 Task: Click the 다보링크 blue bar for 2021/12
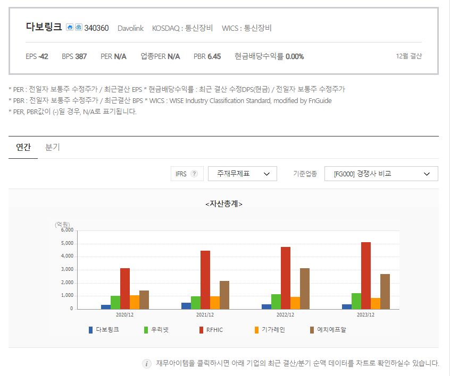point(186,306)
